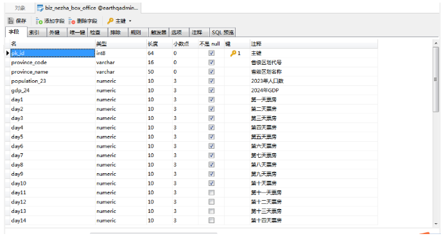441x236 pixels.
Task: Open the 排除 (Excludes) tab
Action: pyautogui.click(x=118, y=32)
